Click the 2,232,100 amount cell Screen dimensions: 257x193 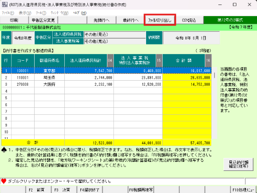pyautogui.click(x=89, y=84)
